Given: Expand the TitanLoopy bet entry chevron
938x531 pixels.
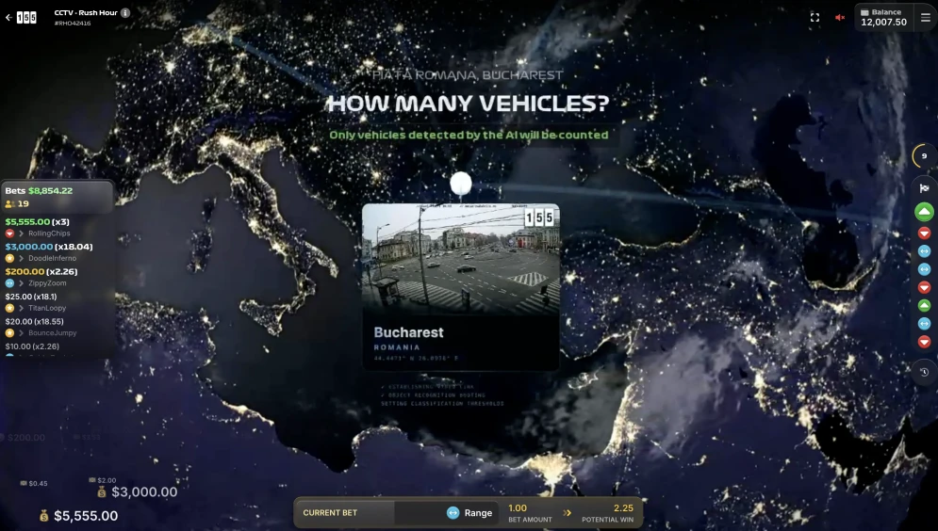Looking at the screenshot, I should pyautogui.click(x=22, y=308).
